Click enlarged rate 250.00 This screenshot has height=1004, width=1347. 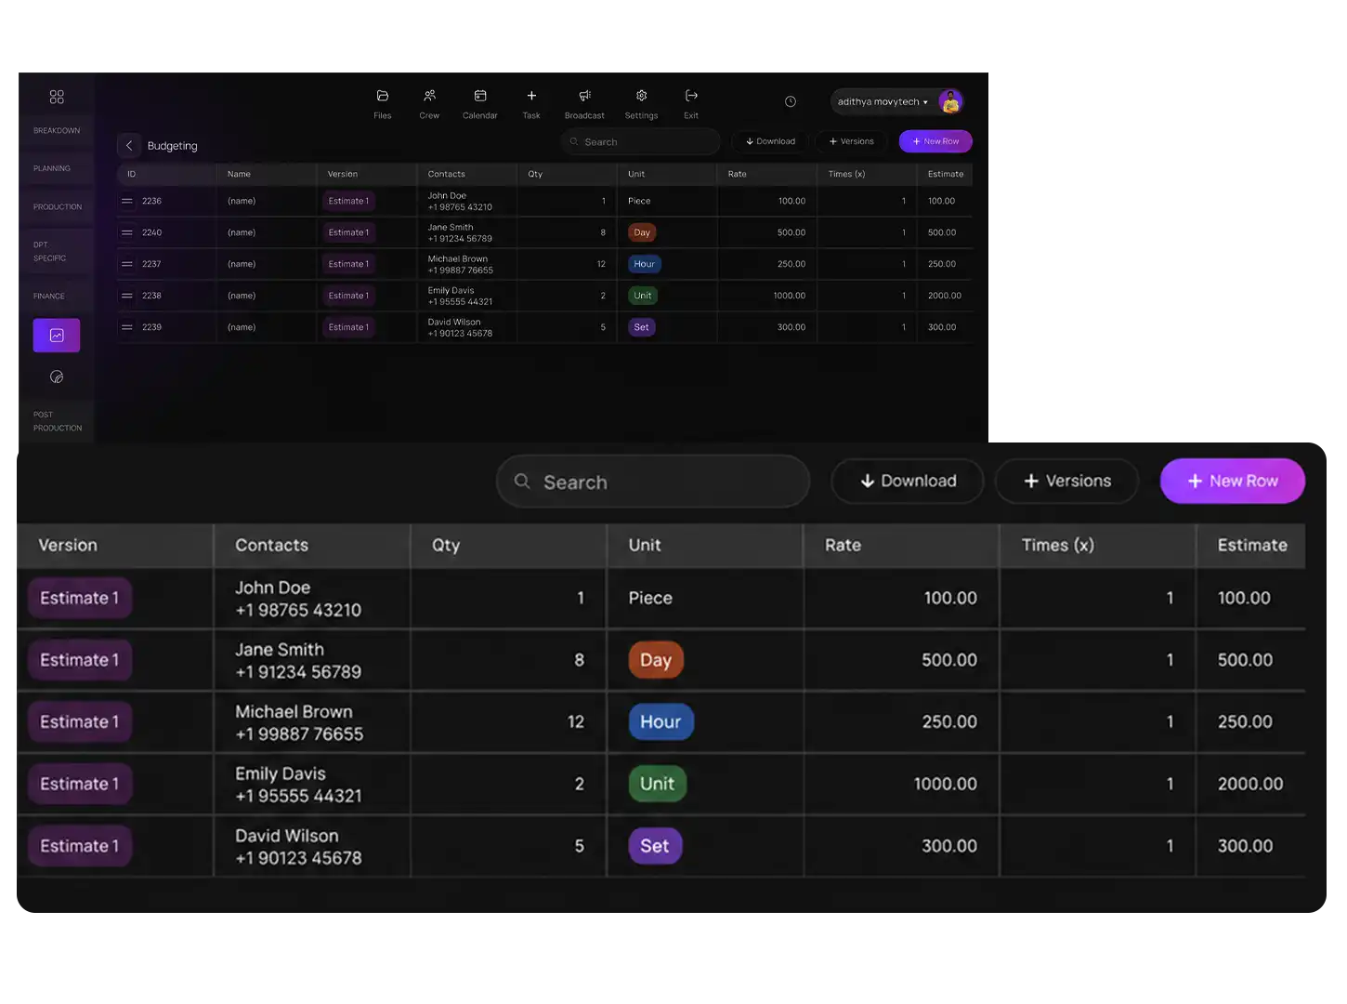coord(949,721)
